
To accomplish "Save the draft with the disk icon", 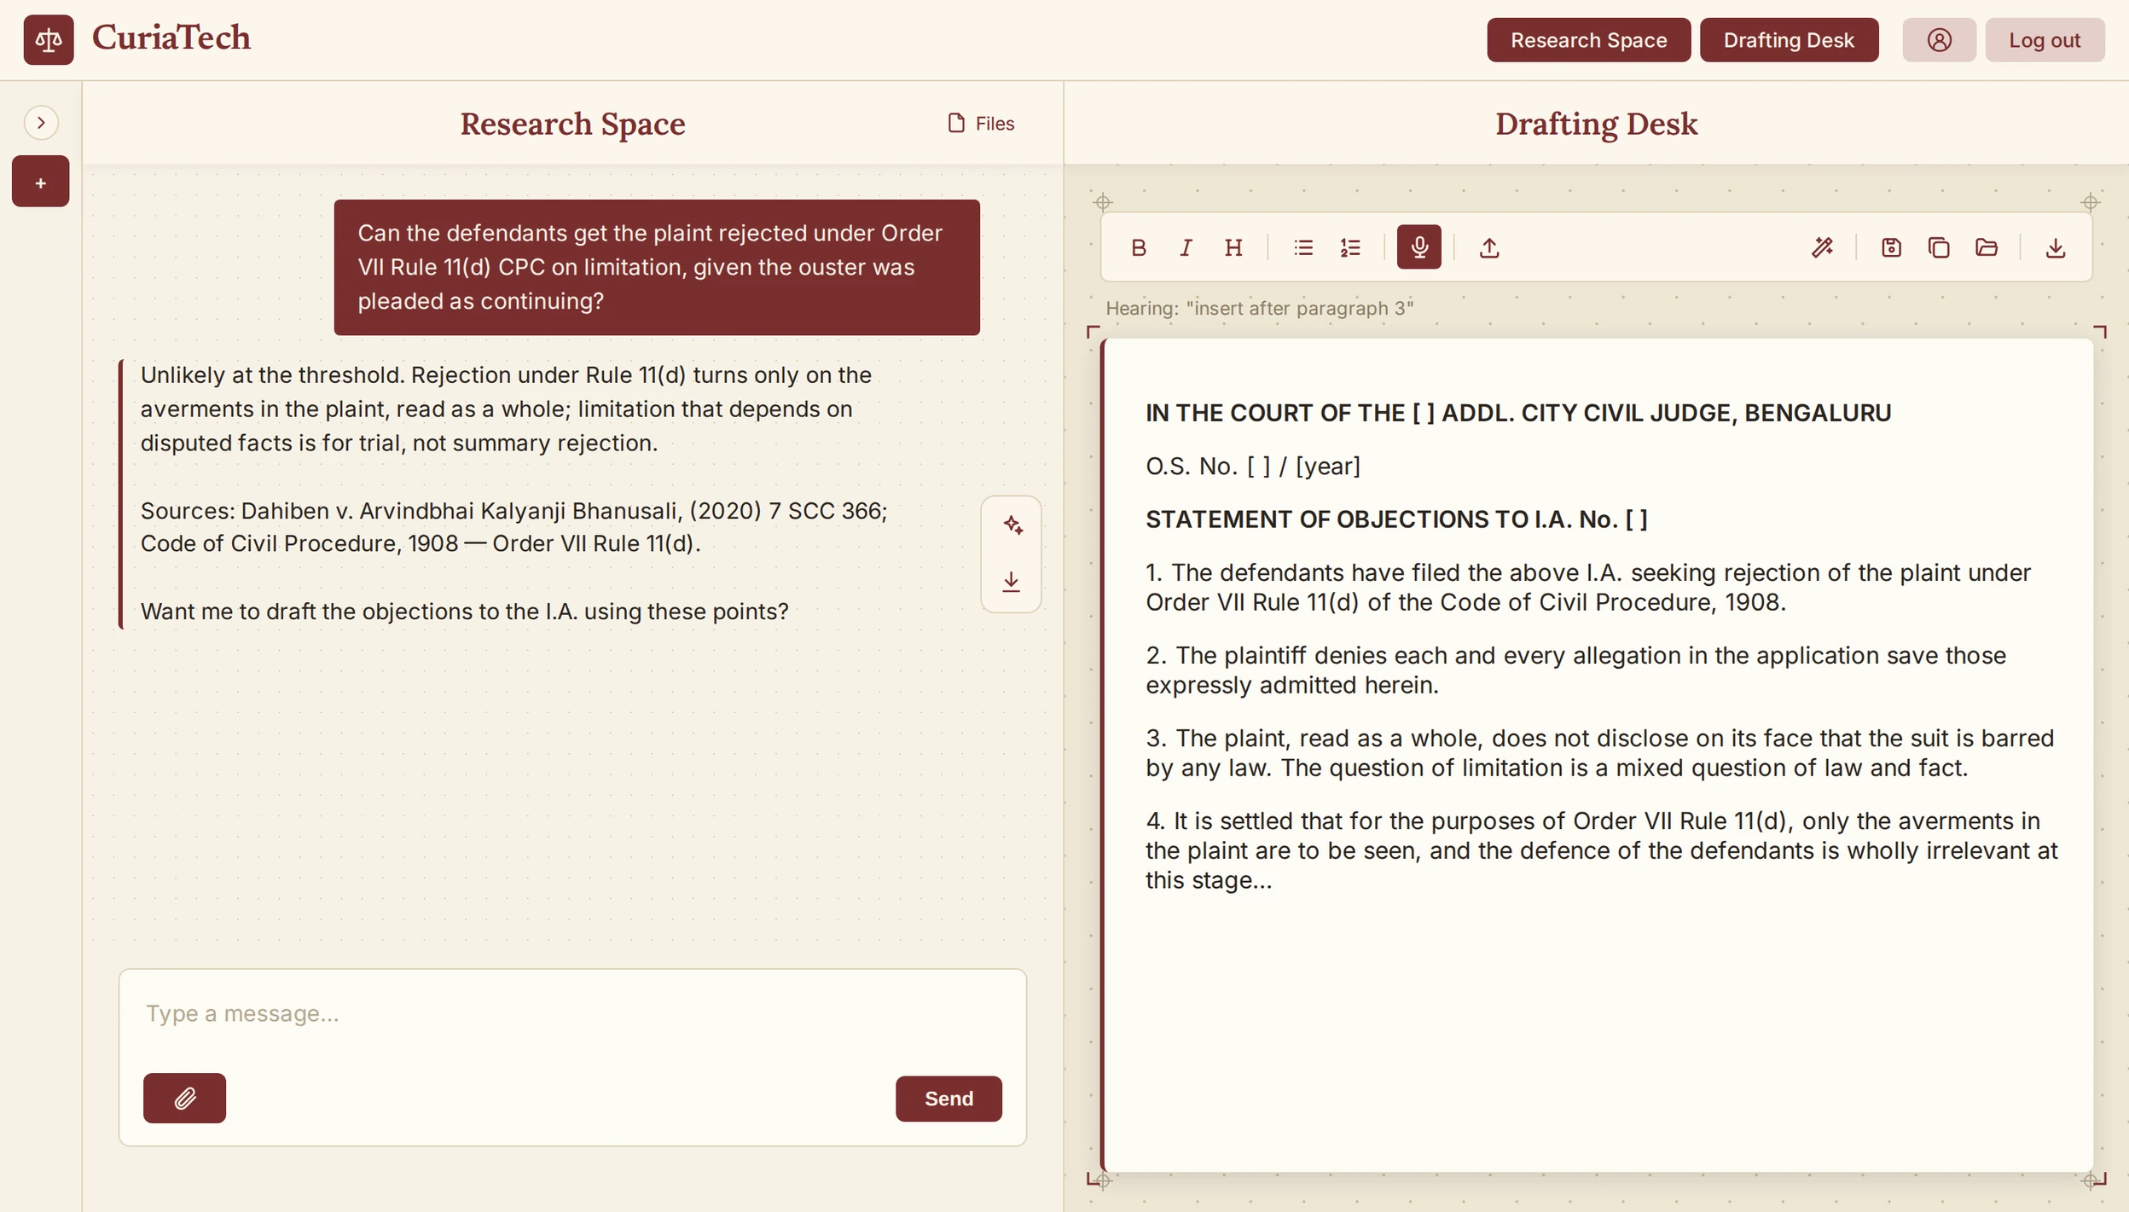I will pos(1891,248).
